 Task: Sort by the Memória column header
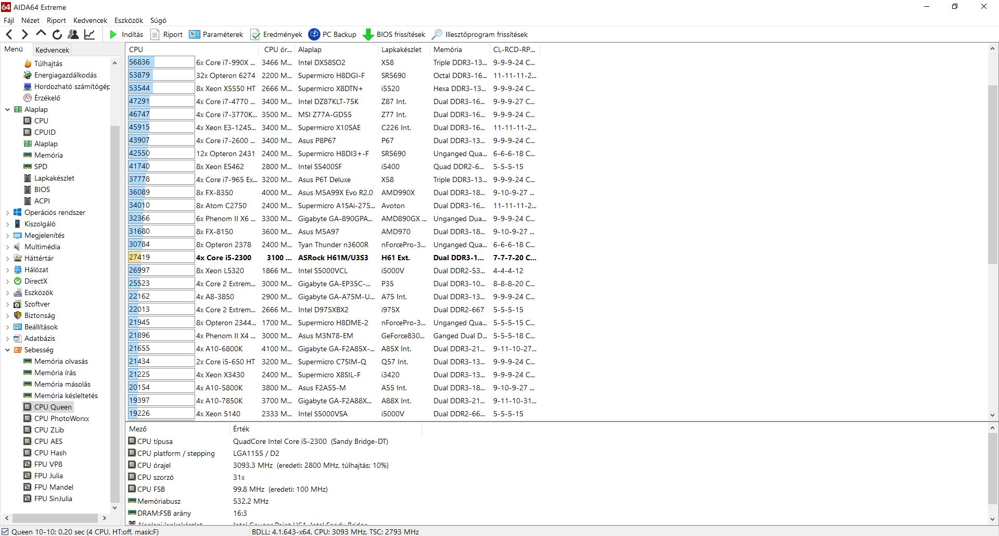[459, 49]
